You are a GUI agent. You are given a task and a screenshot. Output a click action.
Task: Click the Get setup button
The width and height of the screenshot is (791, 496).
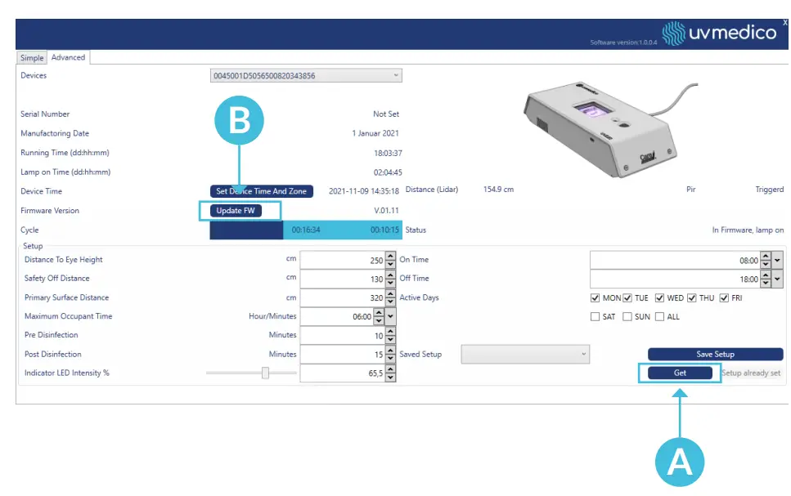680,373
